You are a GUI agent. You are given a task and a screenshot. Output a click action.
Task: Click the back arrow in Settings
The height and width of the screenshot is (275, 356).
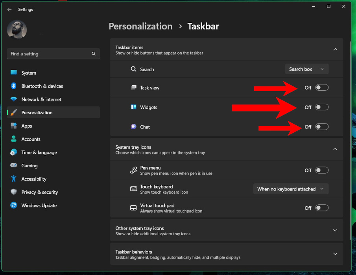click(9, 9)
